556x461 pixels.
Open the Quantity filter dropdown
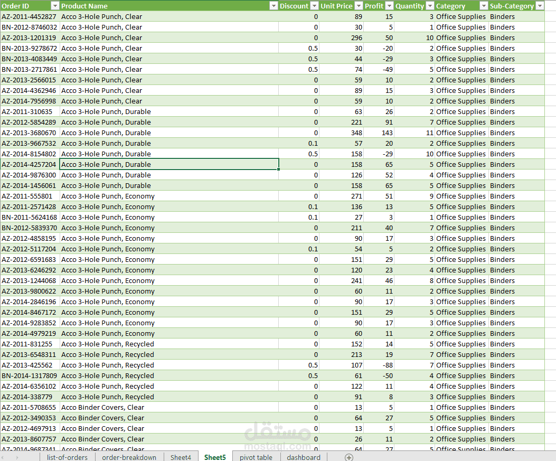coord(430,6)
